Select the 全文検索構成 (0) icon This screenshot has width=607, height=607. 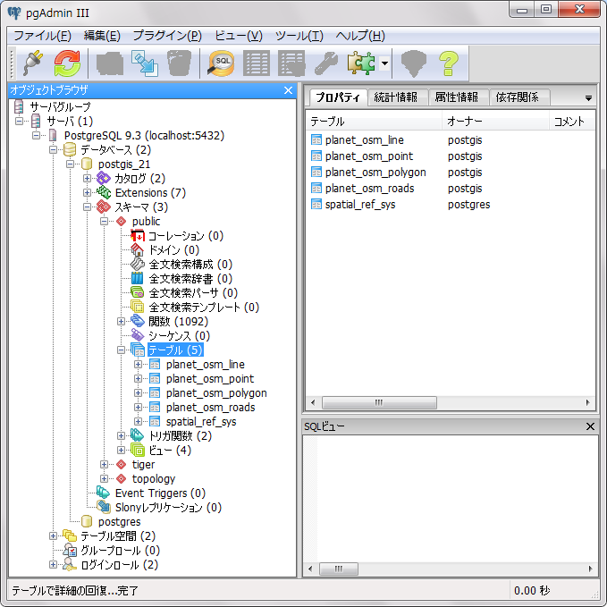[x=138, y=265]
